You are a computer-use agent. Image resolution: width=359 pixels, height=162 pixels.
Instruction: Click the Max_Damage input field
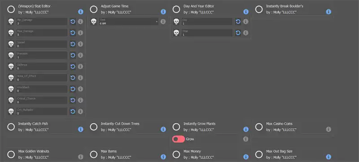click(42, 33)
